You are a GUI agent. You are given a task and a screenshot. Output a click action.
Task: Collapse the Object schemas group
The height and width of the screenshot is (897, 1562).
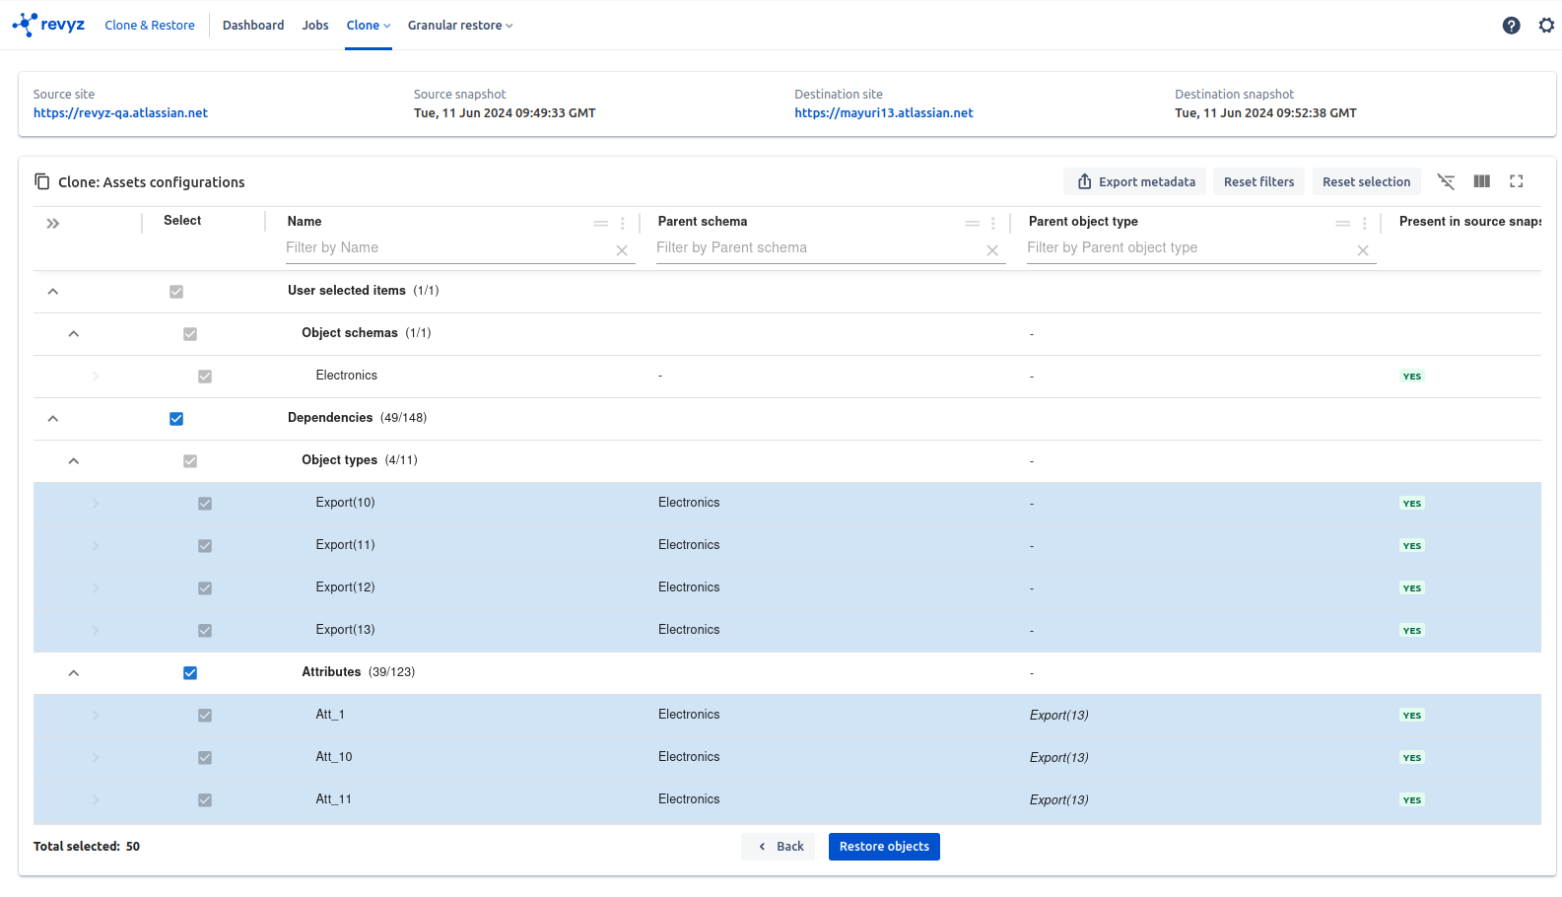click(74, 334)
